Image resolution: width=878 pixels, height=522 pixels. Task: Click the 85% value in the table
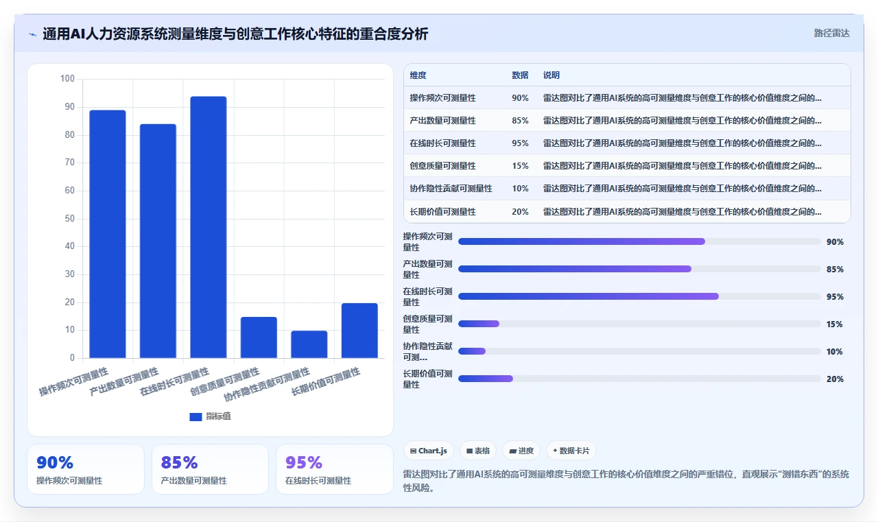(520, 121)
